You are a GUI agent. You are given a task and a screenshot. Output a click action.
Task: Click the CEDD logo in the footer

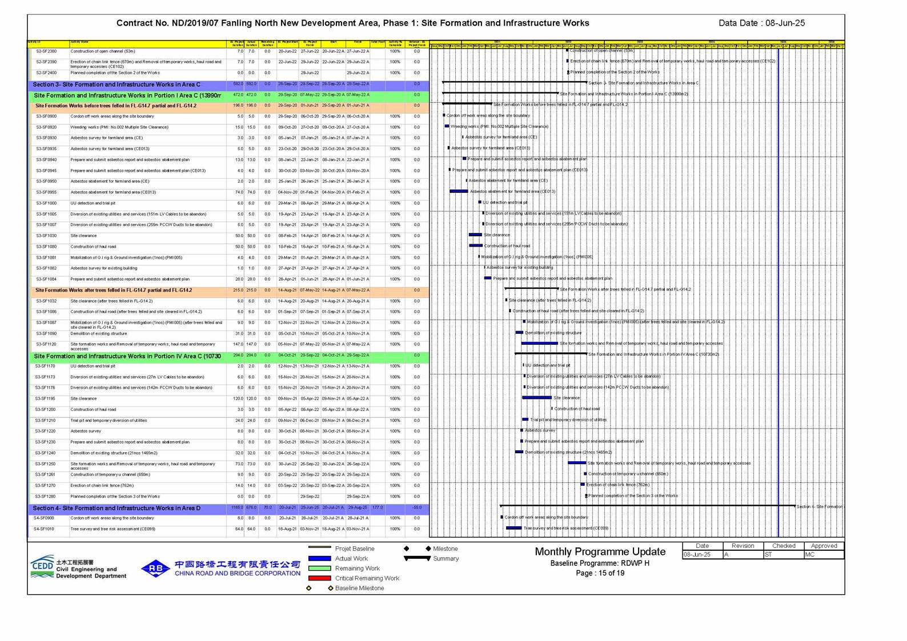(43, 567)
